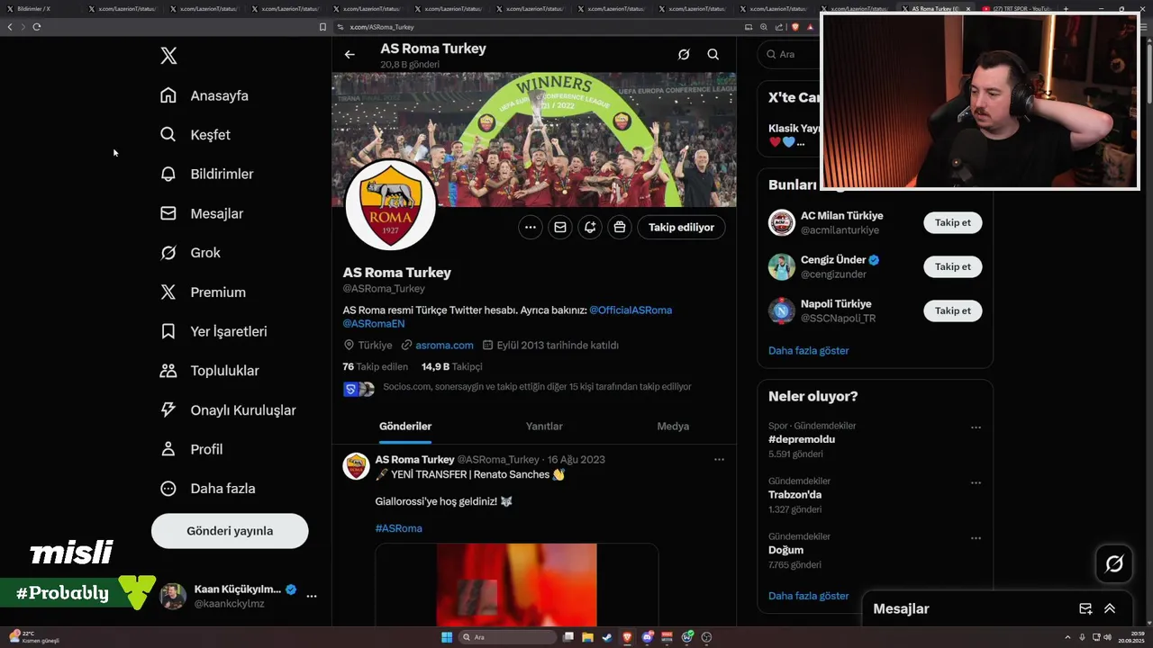Screen dimensions: 1153x648
Task: Open trend options for Trabzon'da
Action: tap(976, 483)
